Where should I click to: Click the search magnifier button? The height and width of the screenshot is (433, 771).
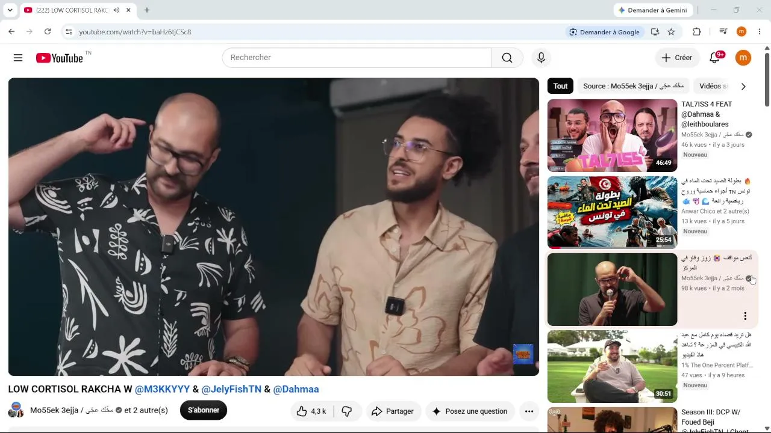pyautogui.click(x=507, y=58)
